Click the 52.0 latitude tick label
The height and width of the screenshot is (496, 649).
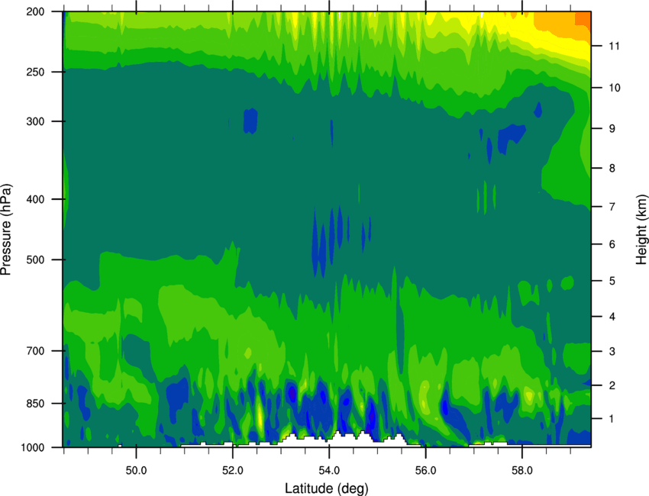233,471
